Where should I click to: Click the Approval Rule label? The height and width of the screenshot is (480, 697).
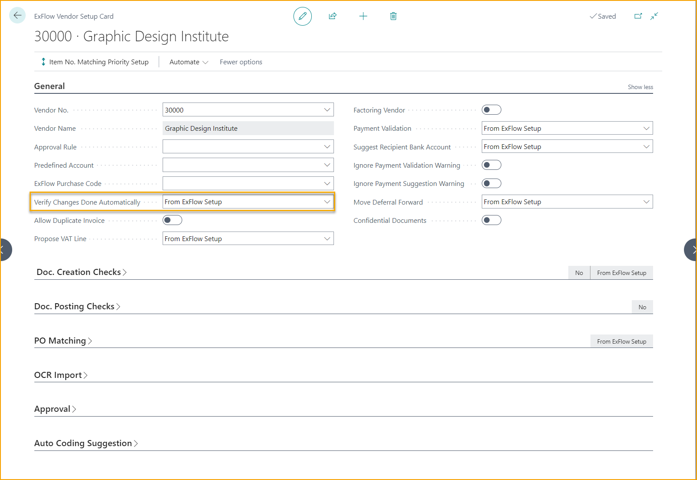(x=55, y=147)
